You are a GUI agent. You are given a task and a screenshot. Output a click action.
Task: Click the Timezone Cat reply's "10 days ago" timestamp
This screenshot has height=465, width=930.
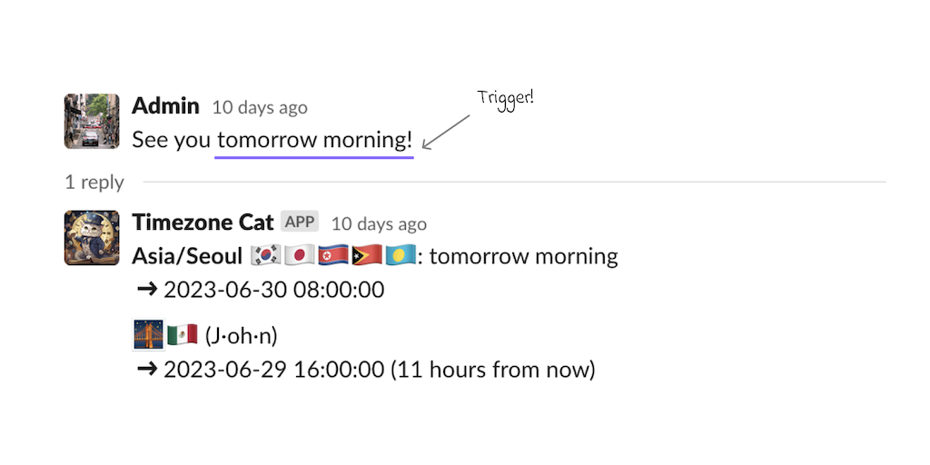(x=379, y=224)
